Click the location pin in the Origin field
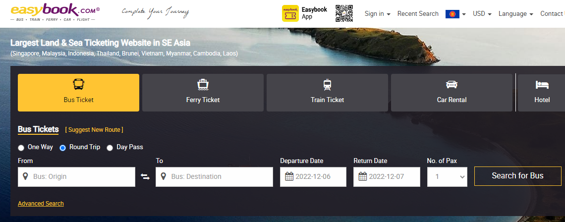 pyautogui.click(x=25, y=177)
